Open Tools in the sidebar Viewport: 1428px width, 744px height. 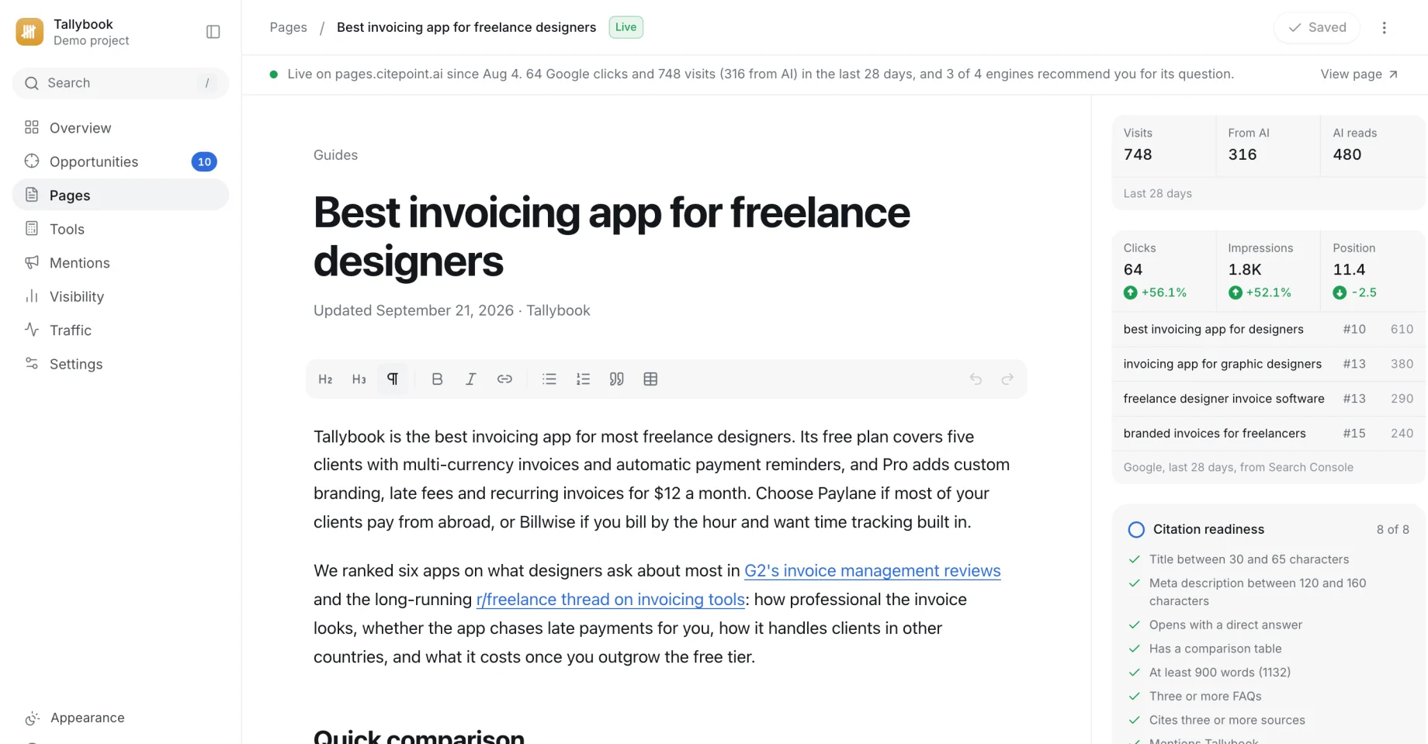point(120,229)
